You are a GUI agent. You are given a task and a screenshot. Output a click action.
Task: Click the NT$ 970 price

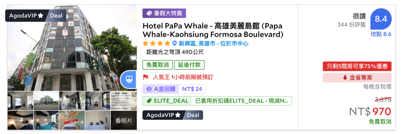coord(370,111)
